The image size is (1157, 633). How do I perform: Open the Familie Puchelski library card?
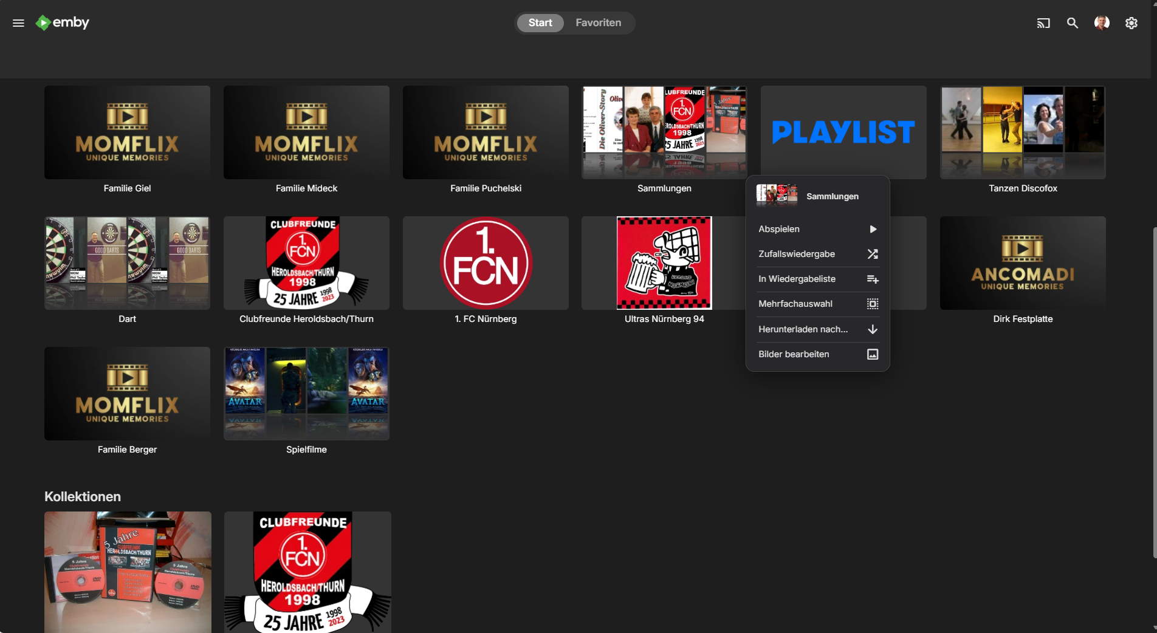tap(486, 132)
